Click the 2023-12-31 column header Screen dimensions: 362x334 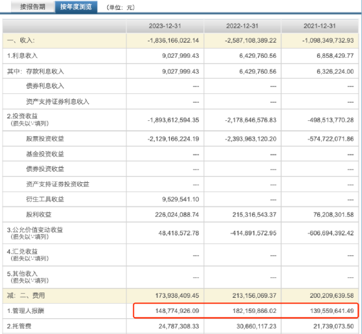coord(165,26)
